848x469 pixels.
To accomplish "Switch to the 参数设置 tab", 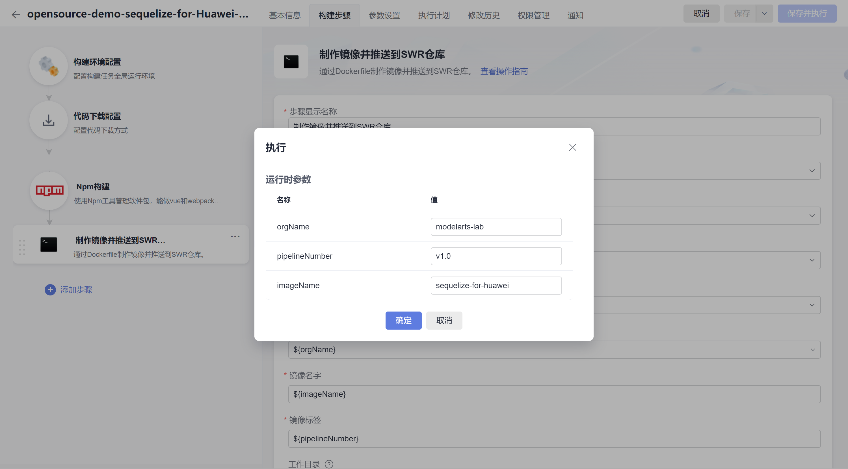I will pyautogui.click(x=384, y=15).
